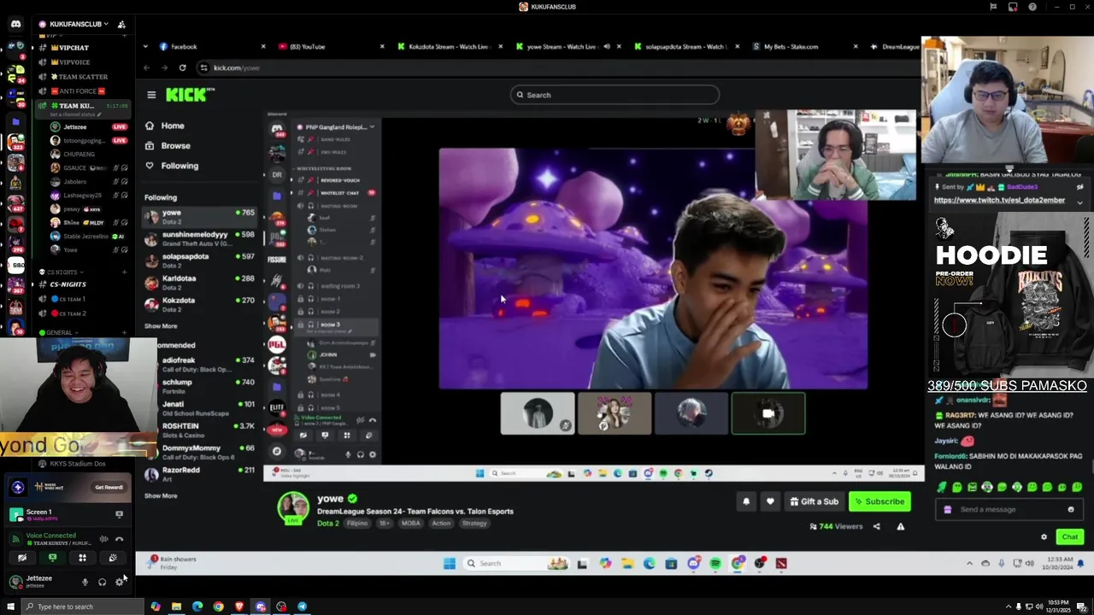
Task: Open Discord soundboard button
Action: pos(112,558)
